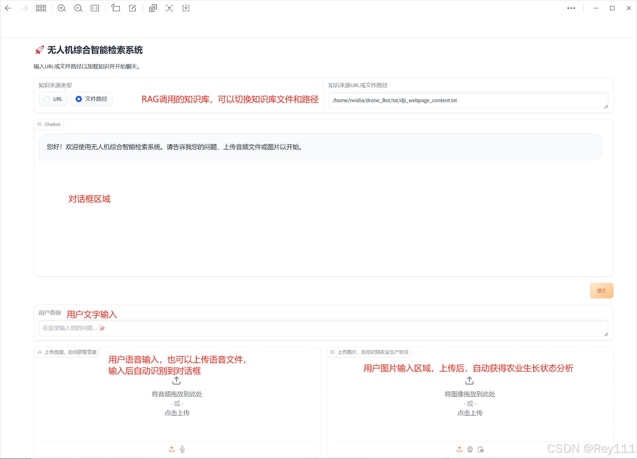Click the paste image from clipboard icon
The image size is (637, 459).
coord(480,449)
